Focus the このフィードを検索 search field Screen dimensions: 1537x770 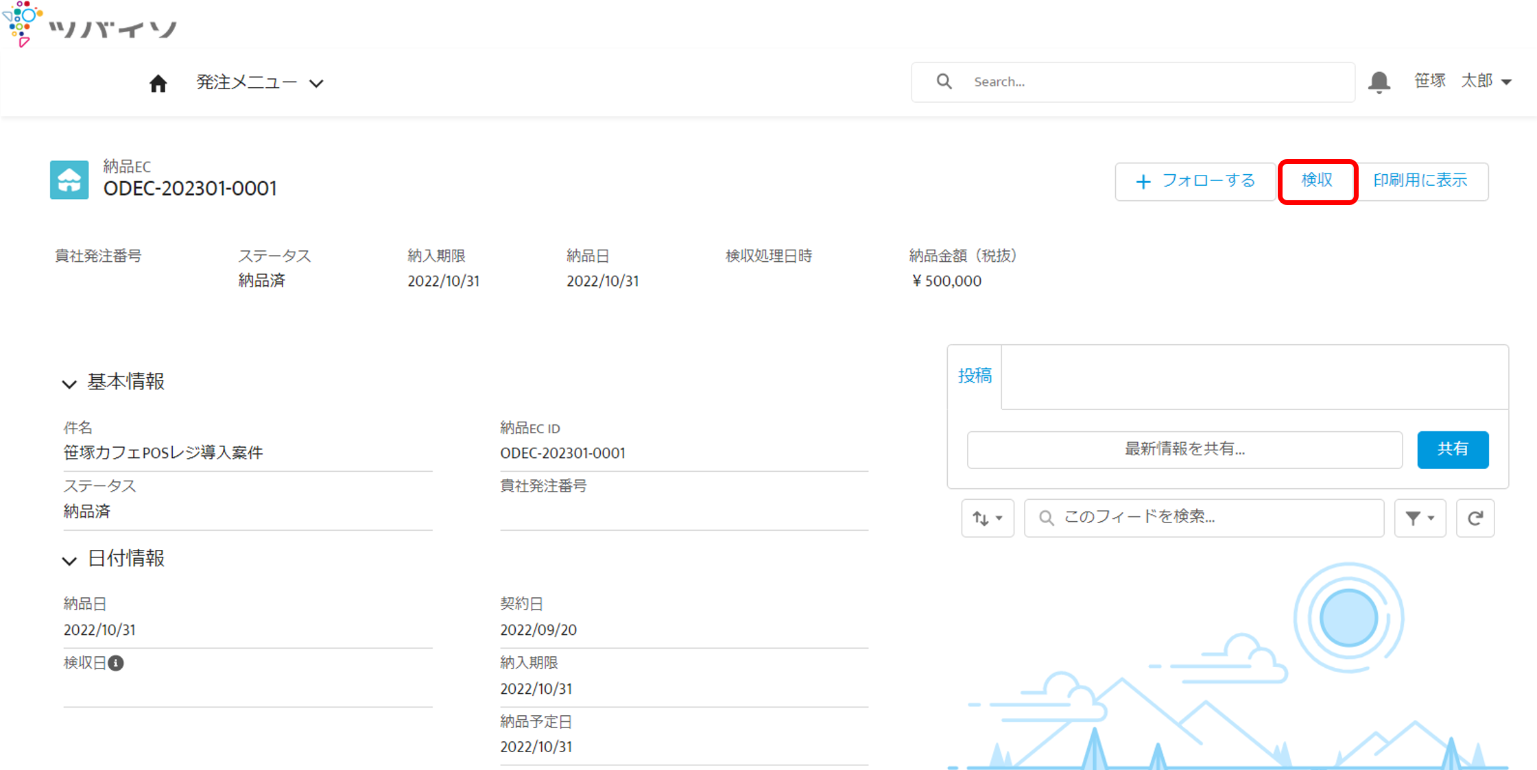[x=1204, y=518]
